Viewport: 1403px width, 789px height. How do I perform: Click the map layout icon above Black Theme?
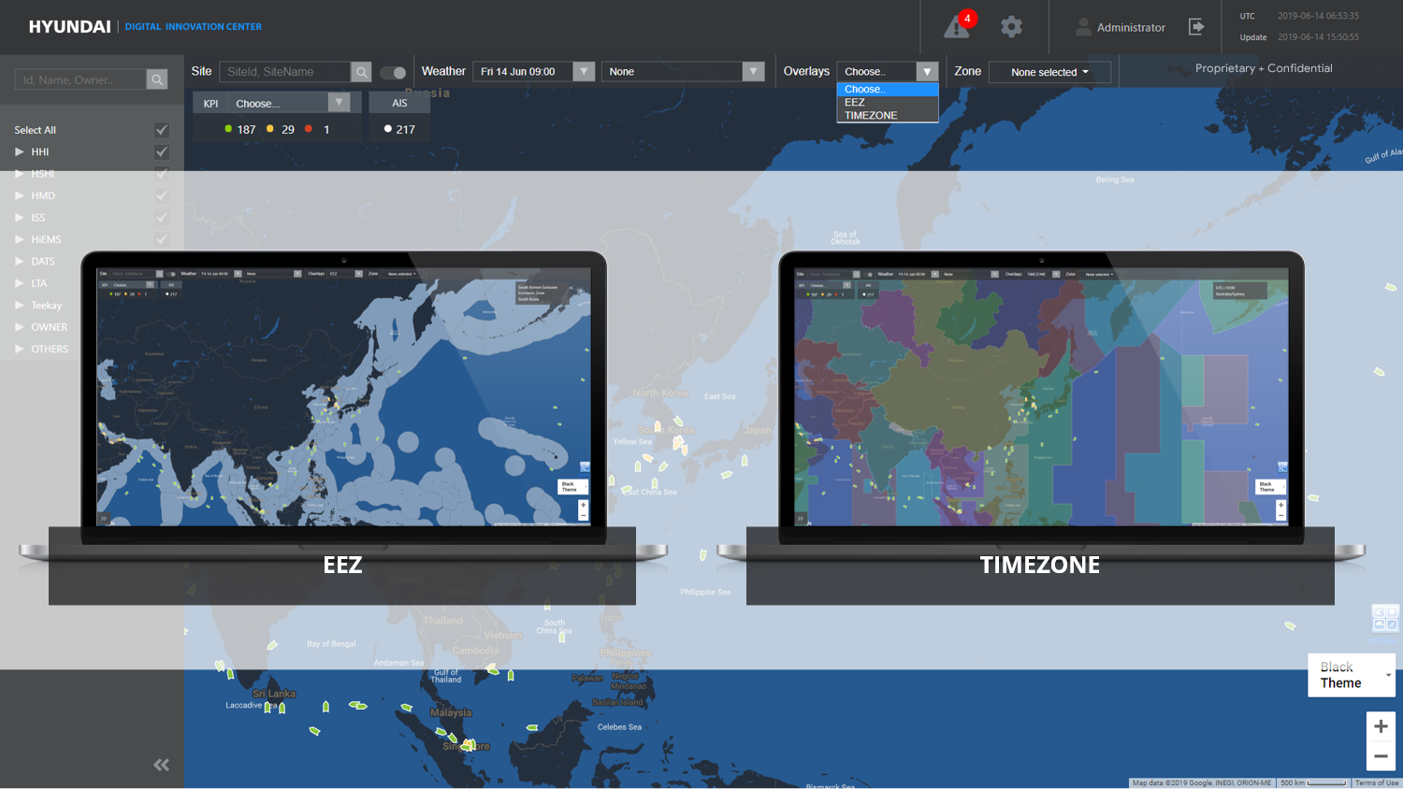pyautogui.click(x=1384, y=618)
